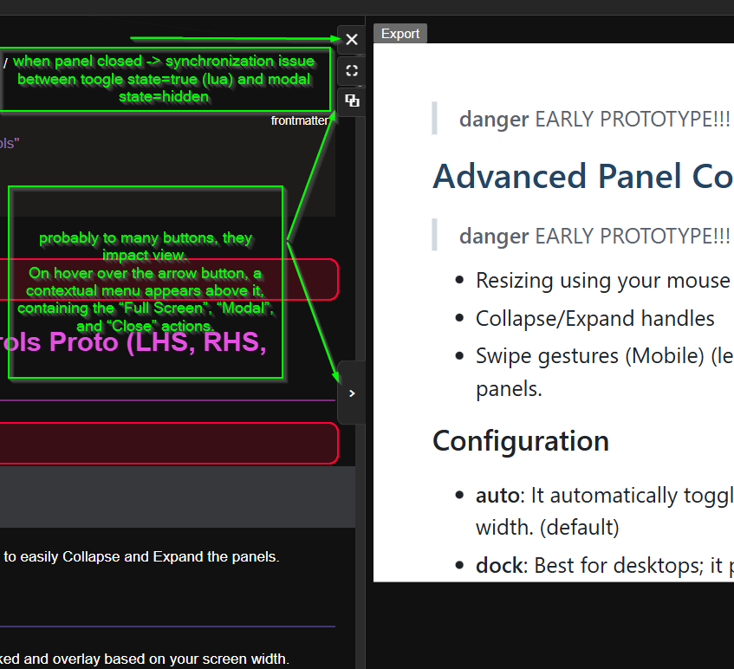The width and height of the screenshot is (734, 669).
Task: Toggle full screen mode for the panel
Action: tap(351, 70)
